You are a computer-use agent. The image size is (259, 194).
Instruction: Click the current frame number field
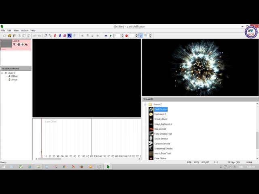pos(118,36)
